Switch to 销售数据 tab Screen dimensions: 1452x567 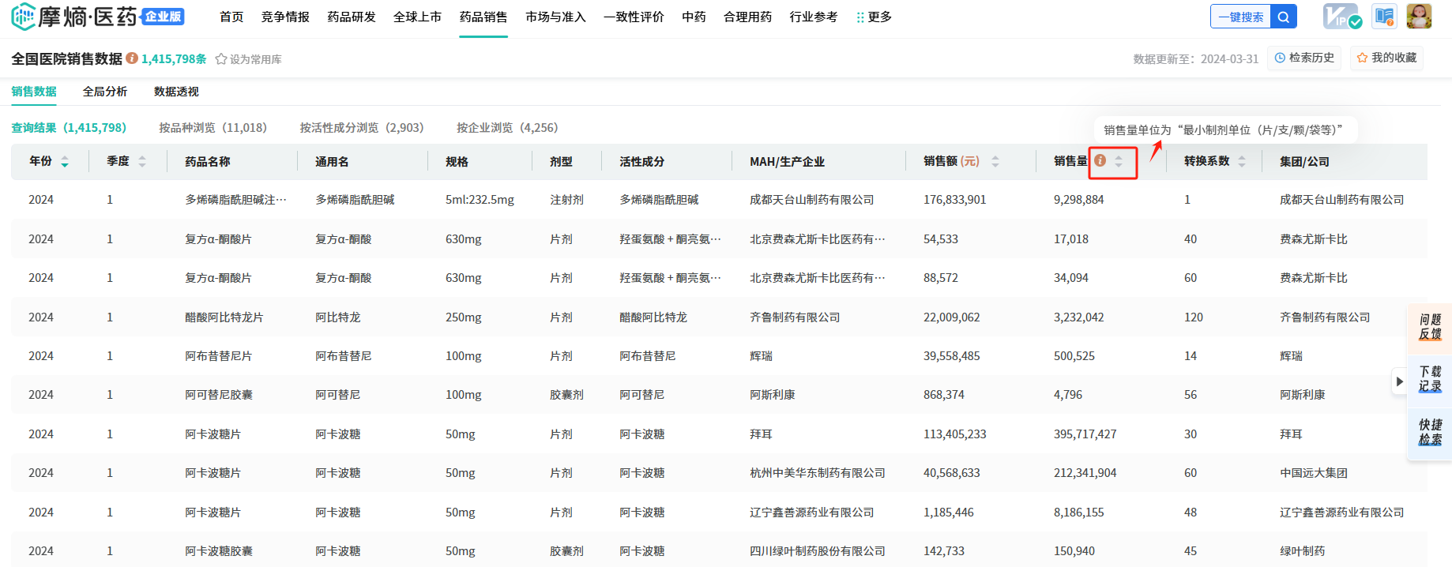pyautogui.click(x=34, y=92)
